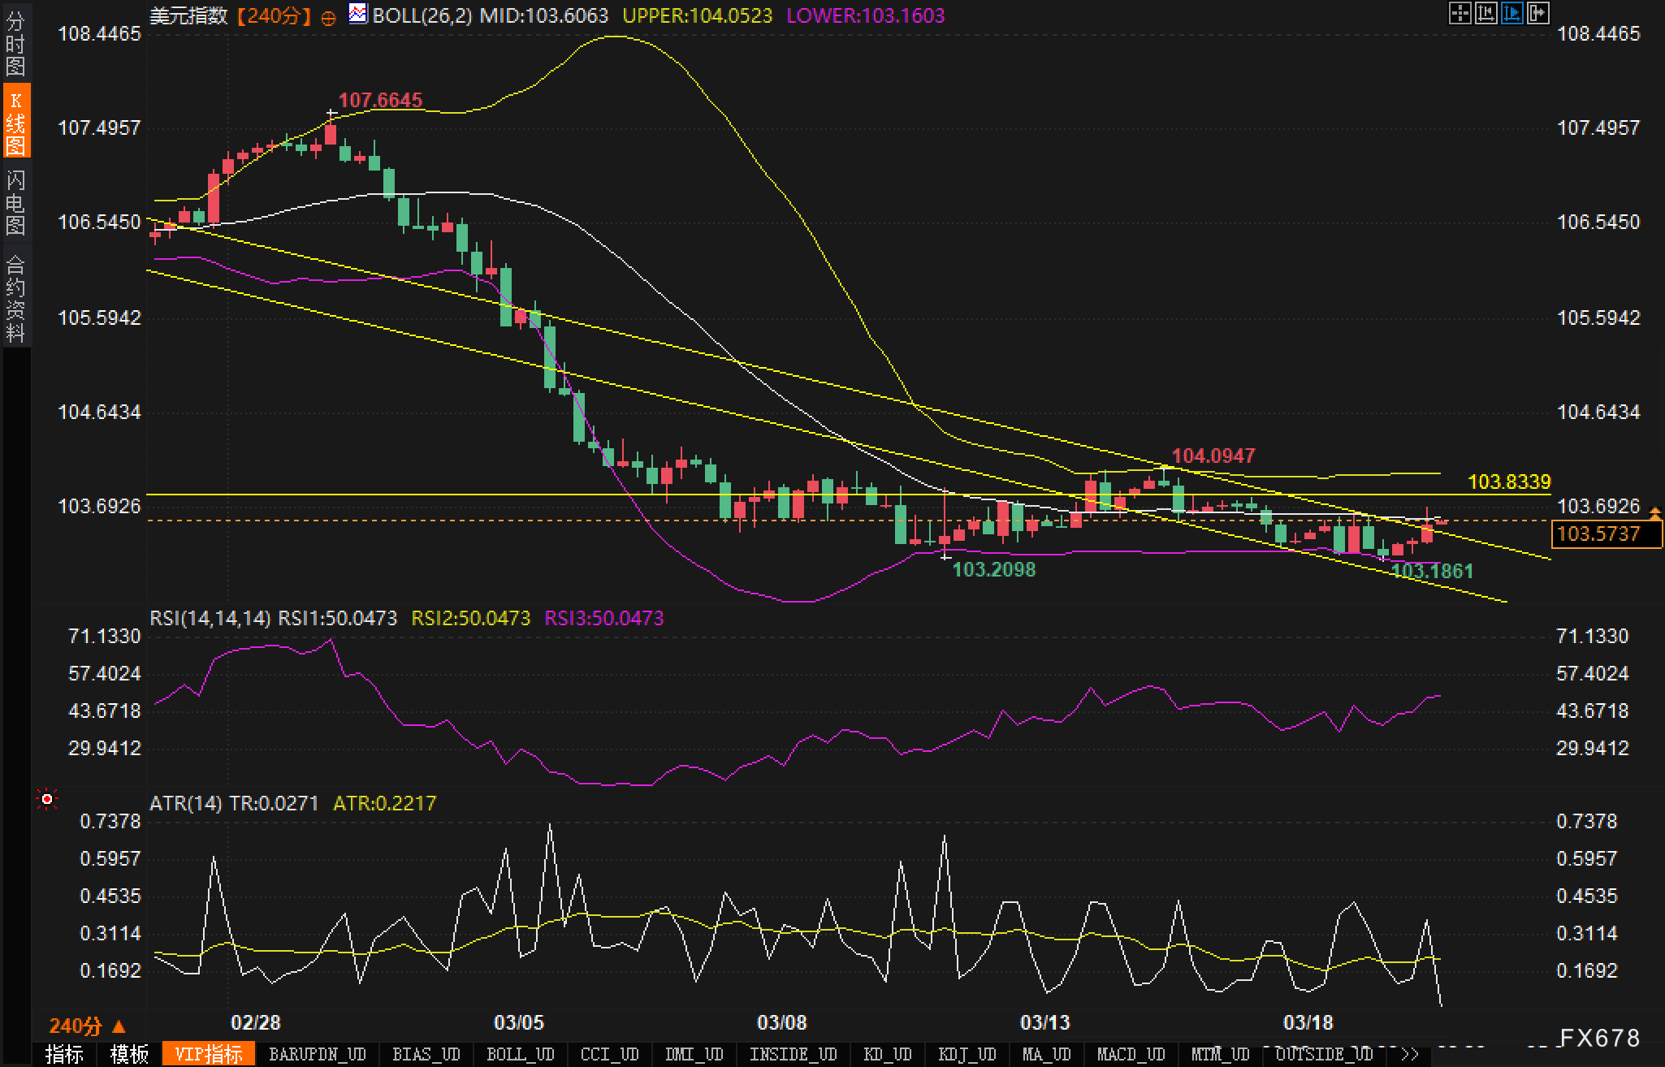
Task: Switch to 分时图 view in left sidebar
Action: coord(15,44)
